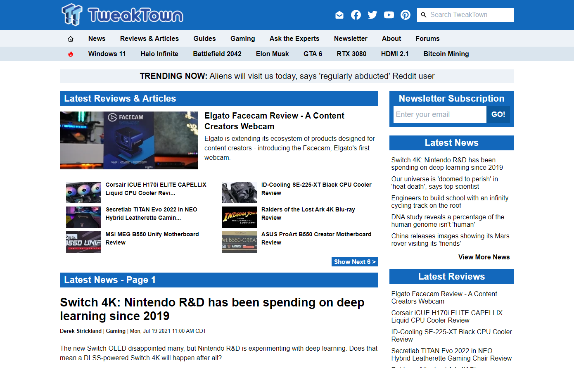Click the Secretlab TITAN Evo thumbnail
The image size is (574, 368).
tap(83, 217)
